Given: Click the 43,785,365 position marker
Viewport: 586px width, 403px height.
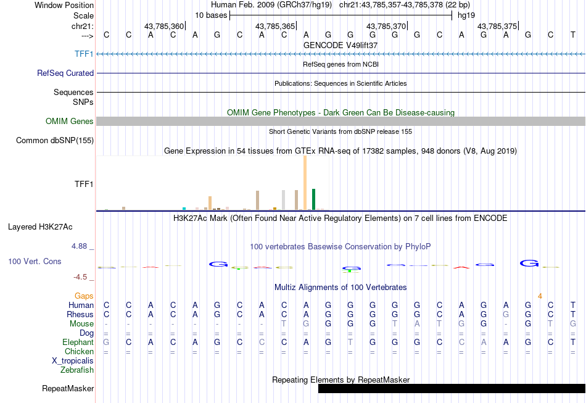Looking at the screenshot, I should pos(275,26).
